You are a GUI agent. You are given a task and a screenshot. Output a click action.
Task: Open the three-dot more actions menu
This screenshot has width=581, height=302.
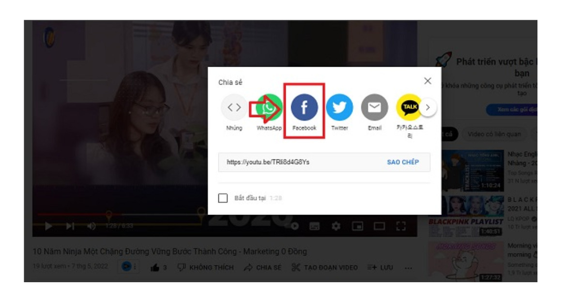(409, 268)
